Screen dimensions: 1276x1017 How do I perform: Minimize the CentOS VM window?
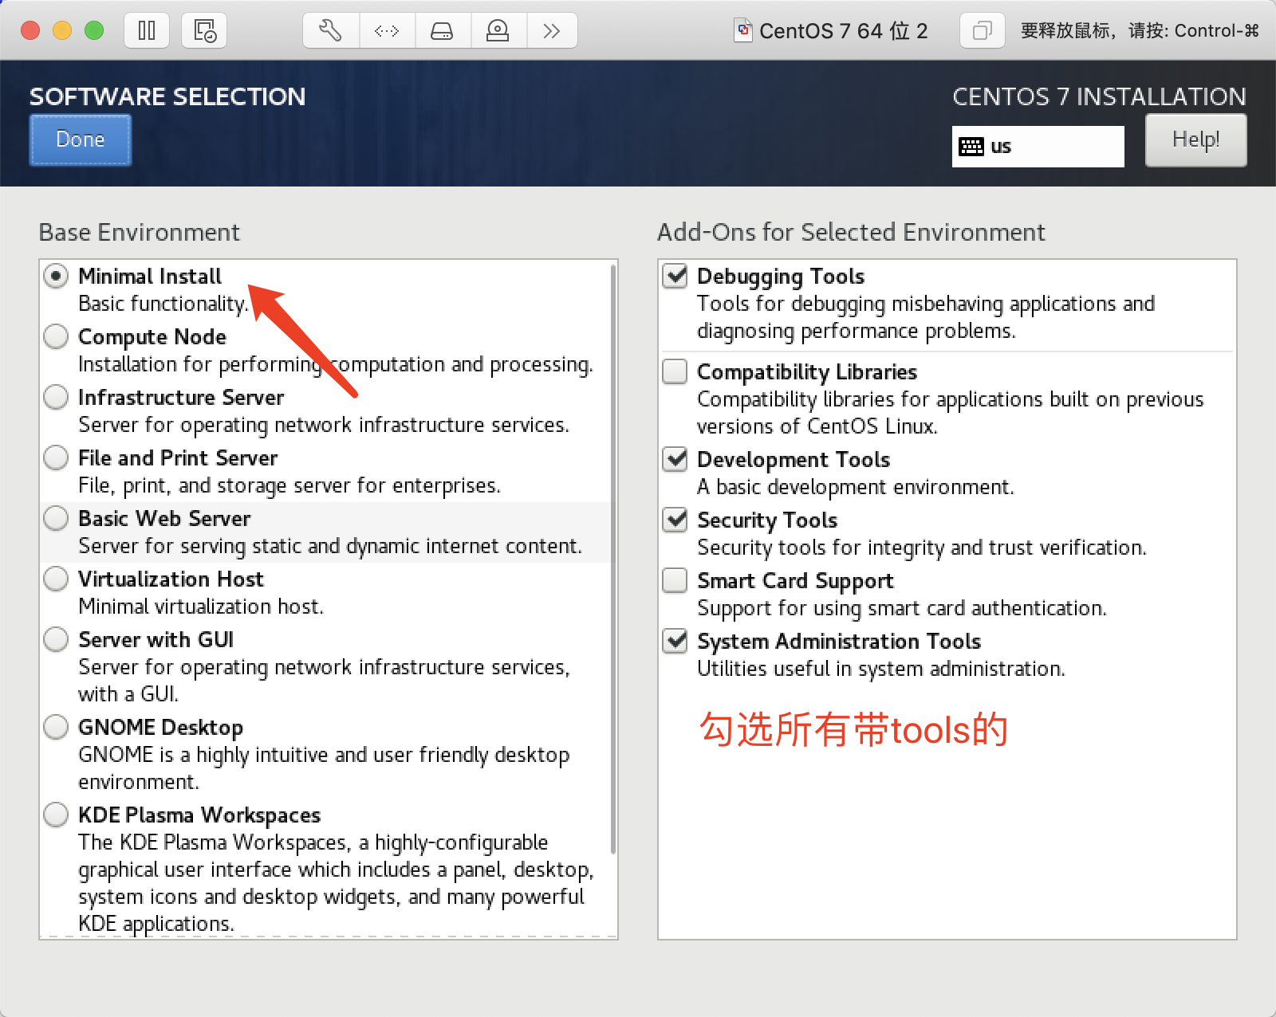(x=62, y=30)
